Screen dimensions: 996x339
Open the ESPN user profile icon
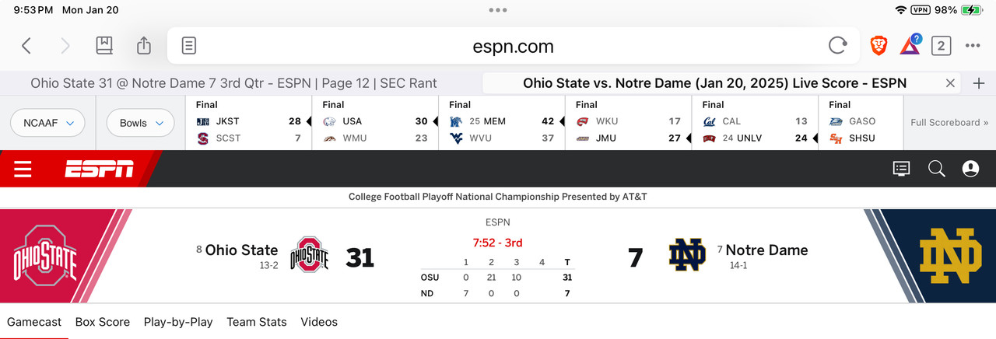click(x=970, y=169)
